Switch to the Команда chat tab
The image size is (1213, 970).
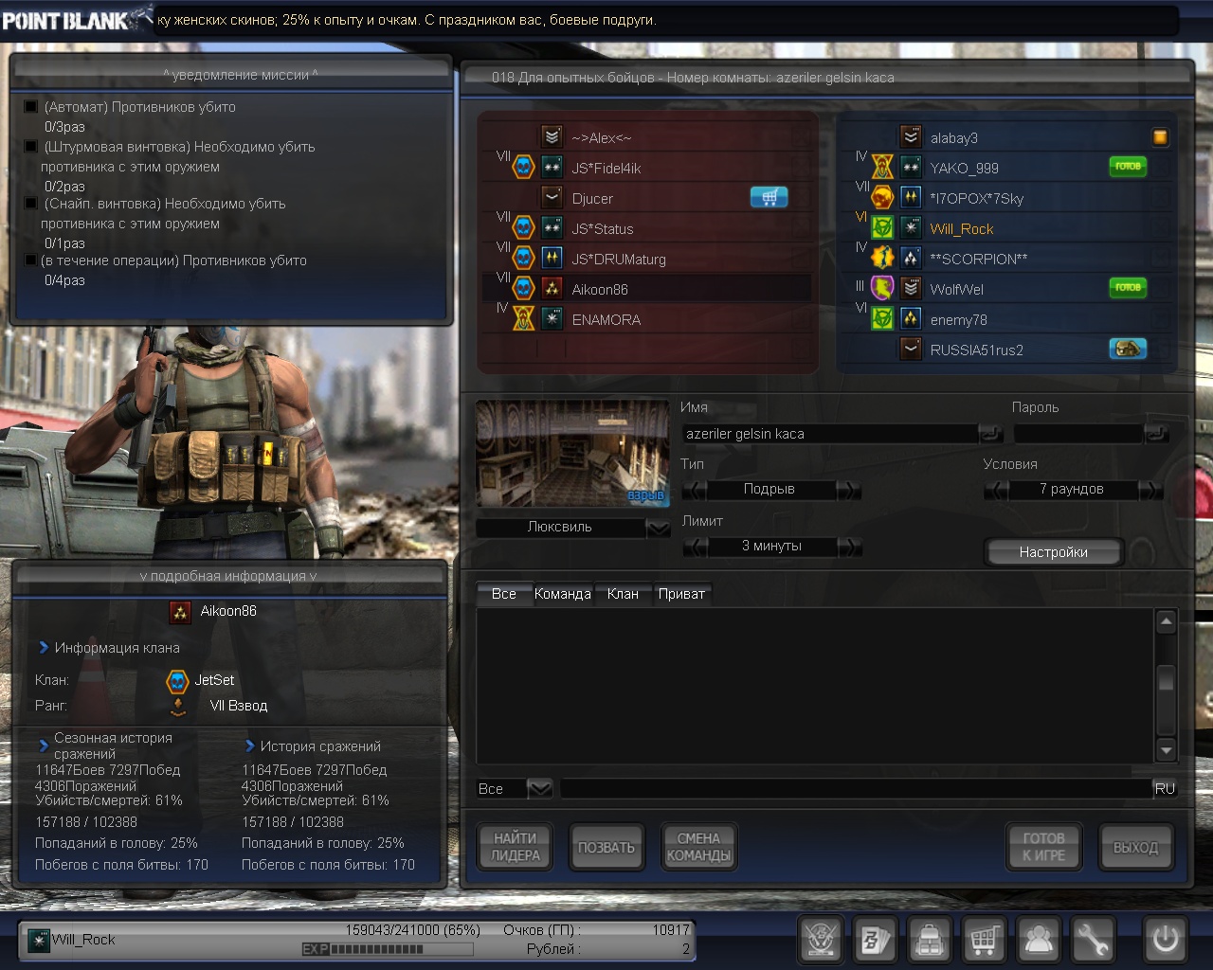coord(563,594)
